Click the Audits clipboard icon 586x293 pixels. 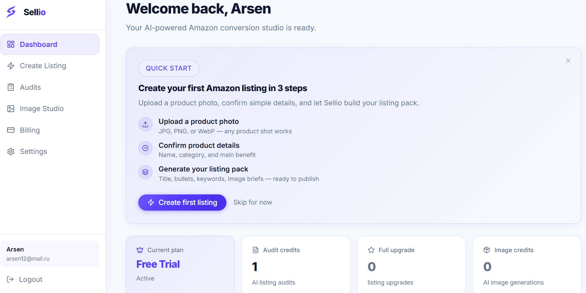tap(11, 87)
